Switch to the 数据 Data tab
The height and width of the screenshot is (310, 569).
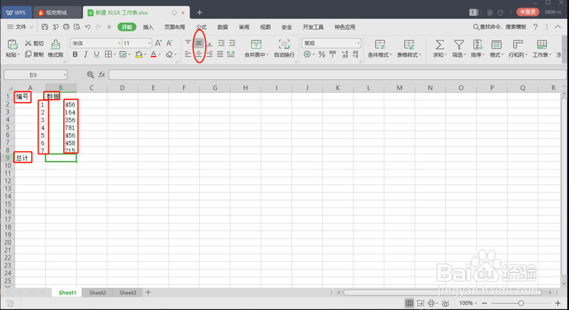222,27
